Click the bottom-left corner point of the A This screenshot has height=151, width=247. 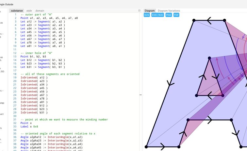pos(146,147)
